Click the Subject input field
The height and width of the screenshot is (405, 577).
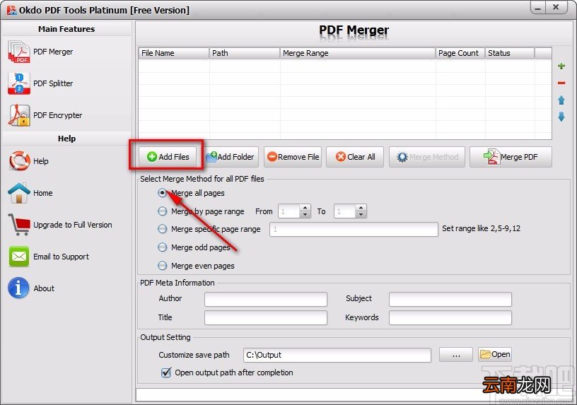[450, 299]
